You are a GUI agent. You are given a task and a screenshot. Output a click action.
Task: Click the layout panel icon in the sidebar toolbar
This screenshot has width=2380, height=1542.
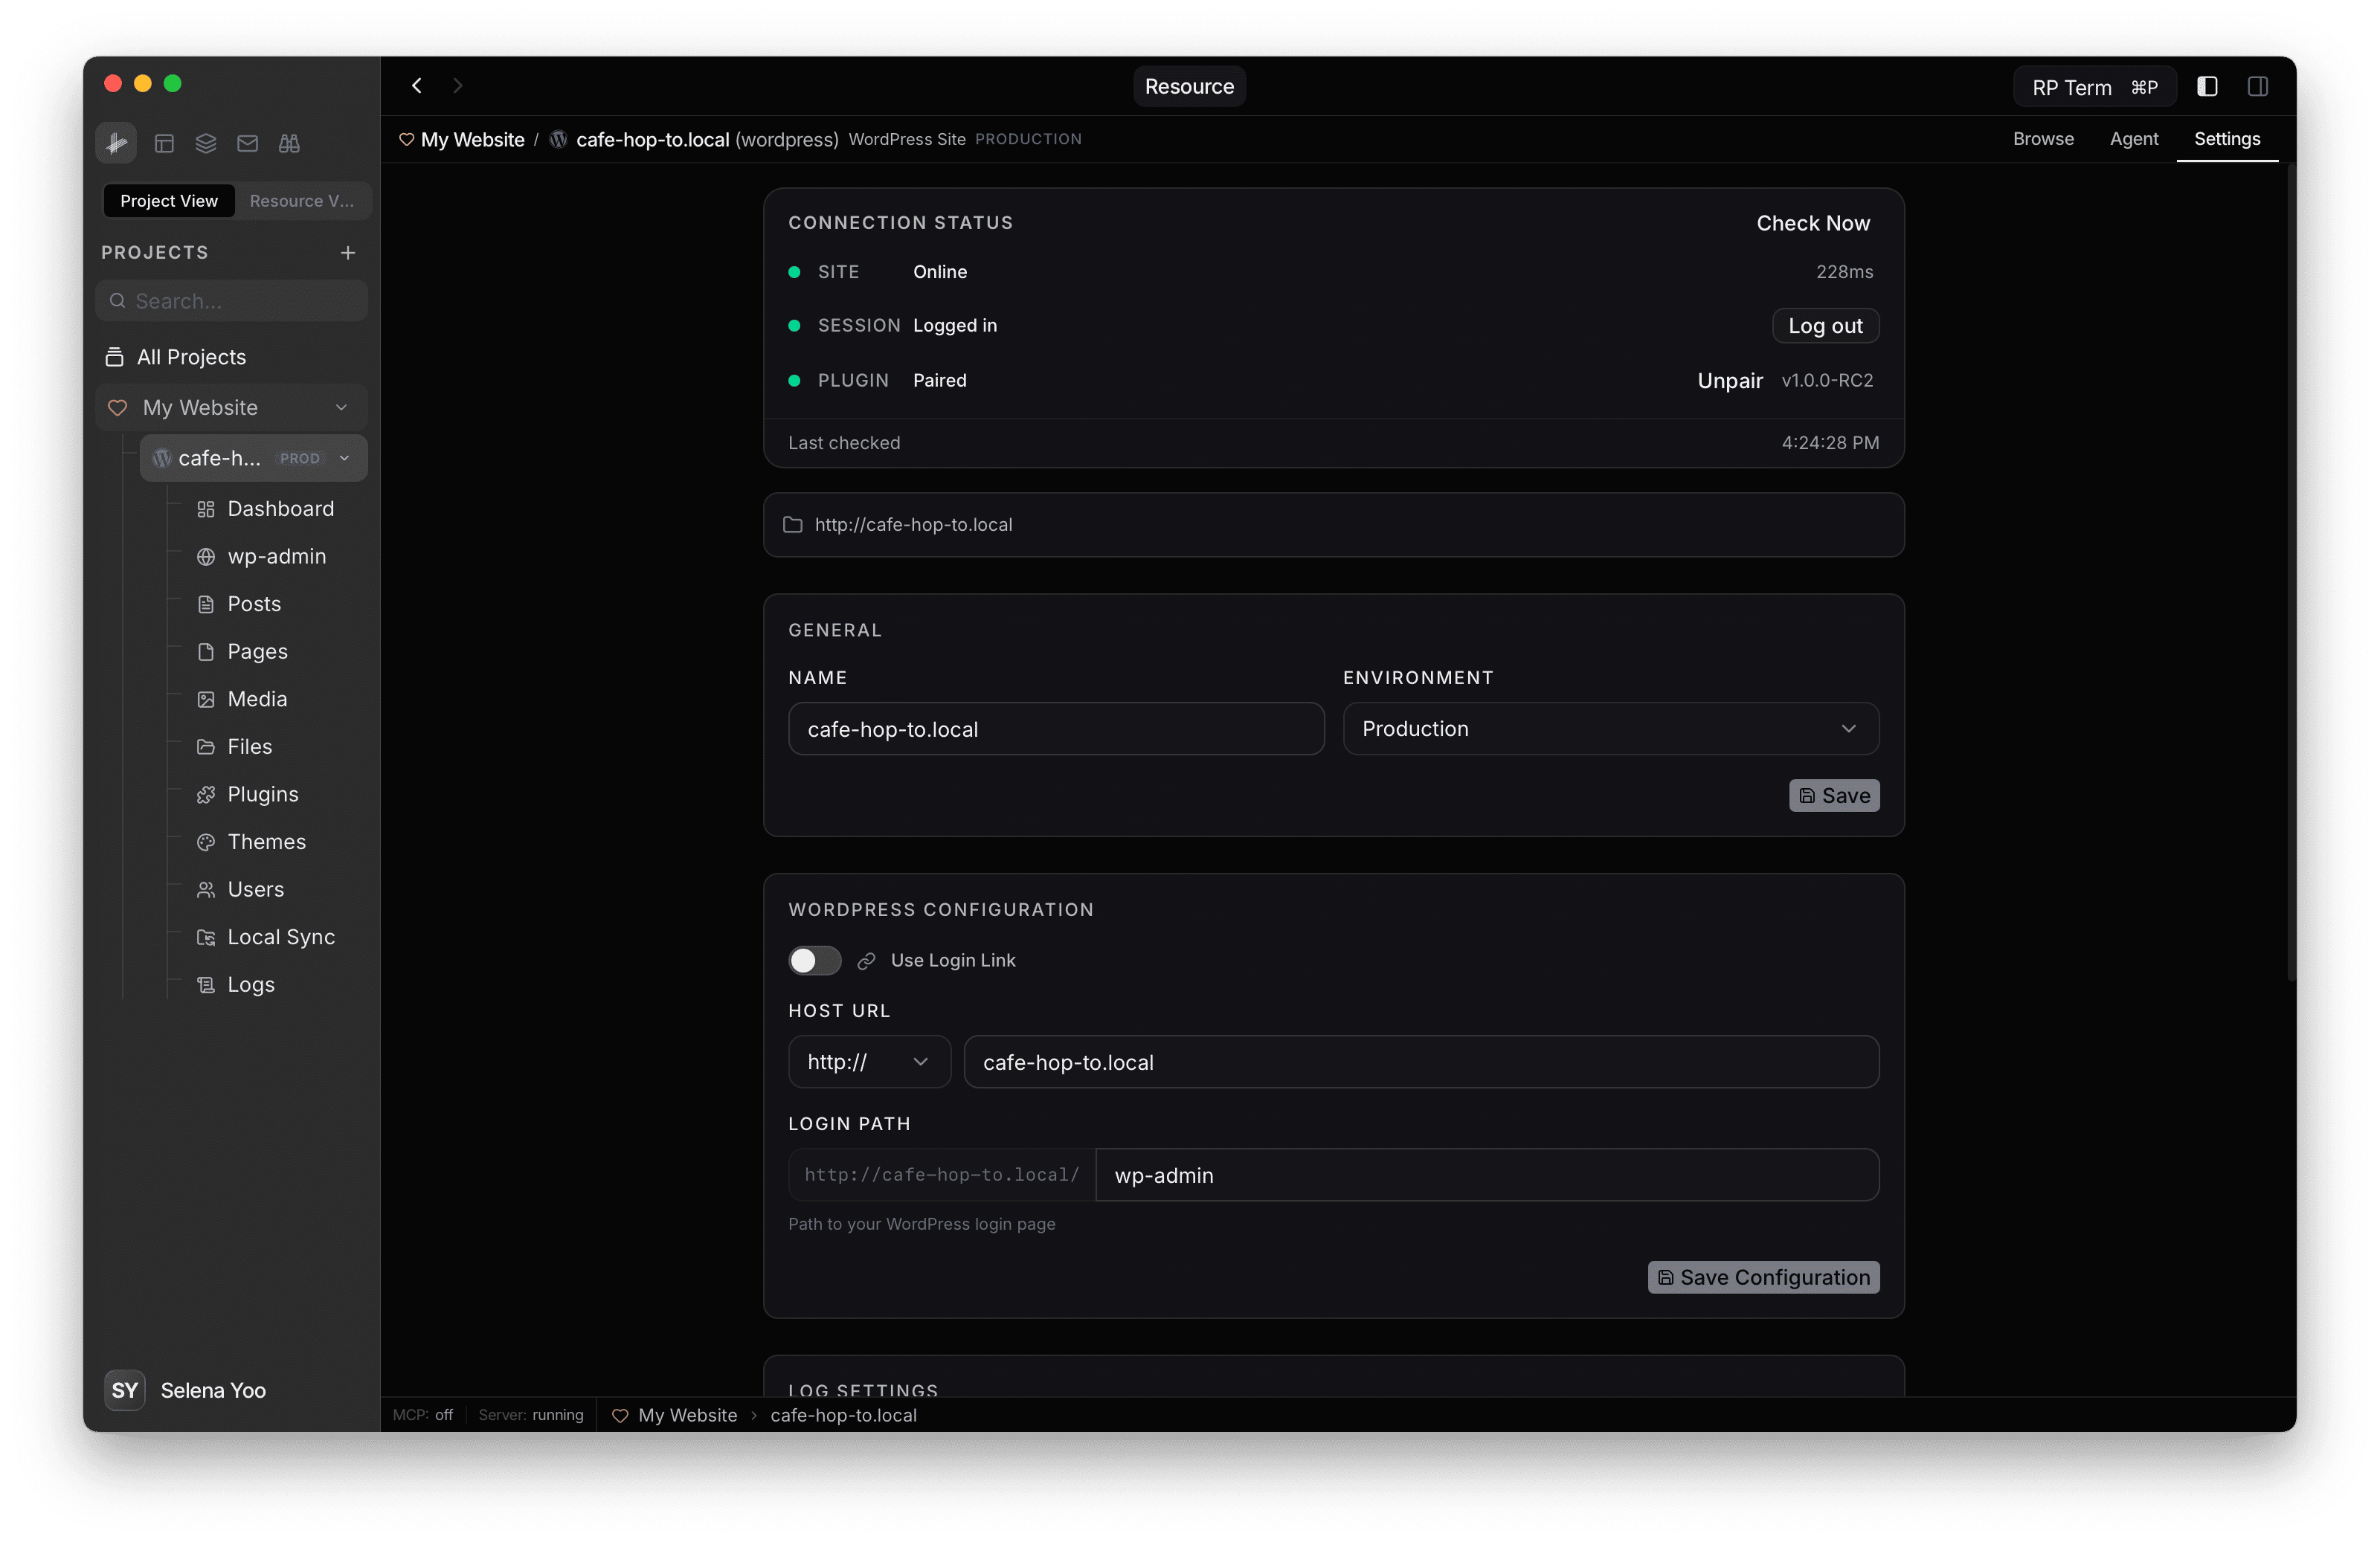click(164, 143)
